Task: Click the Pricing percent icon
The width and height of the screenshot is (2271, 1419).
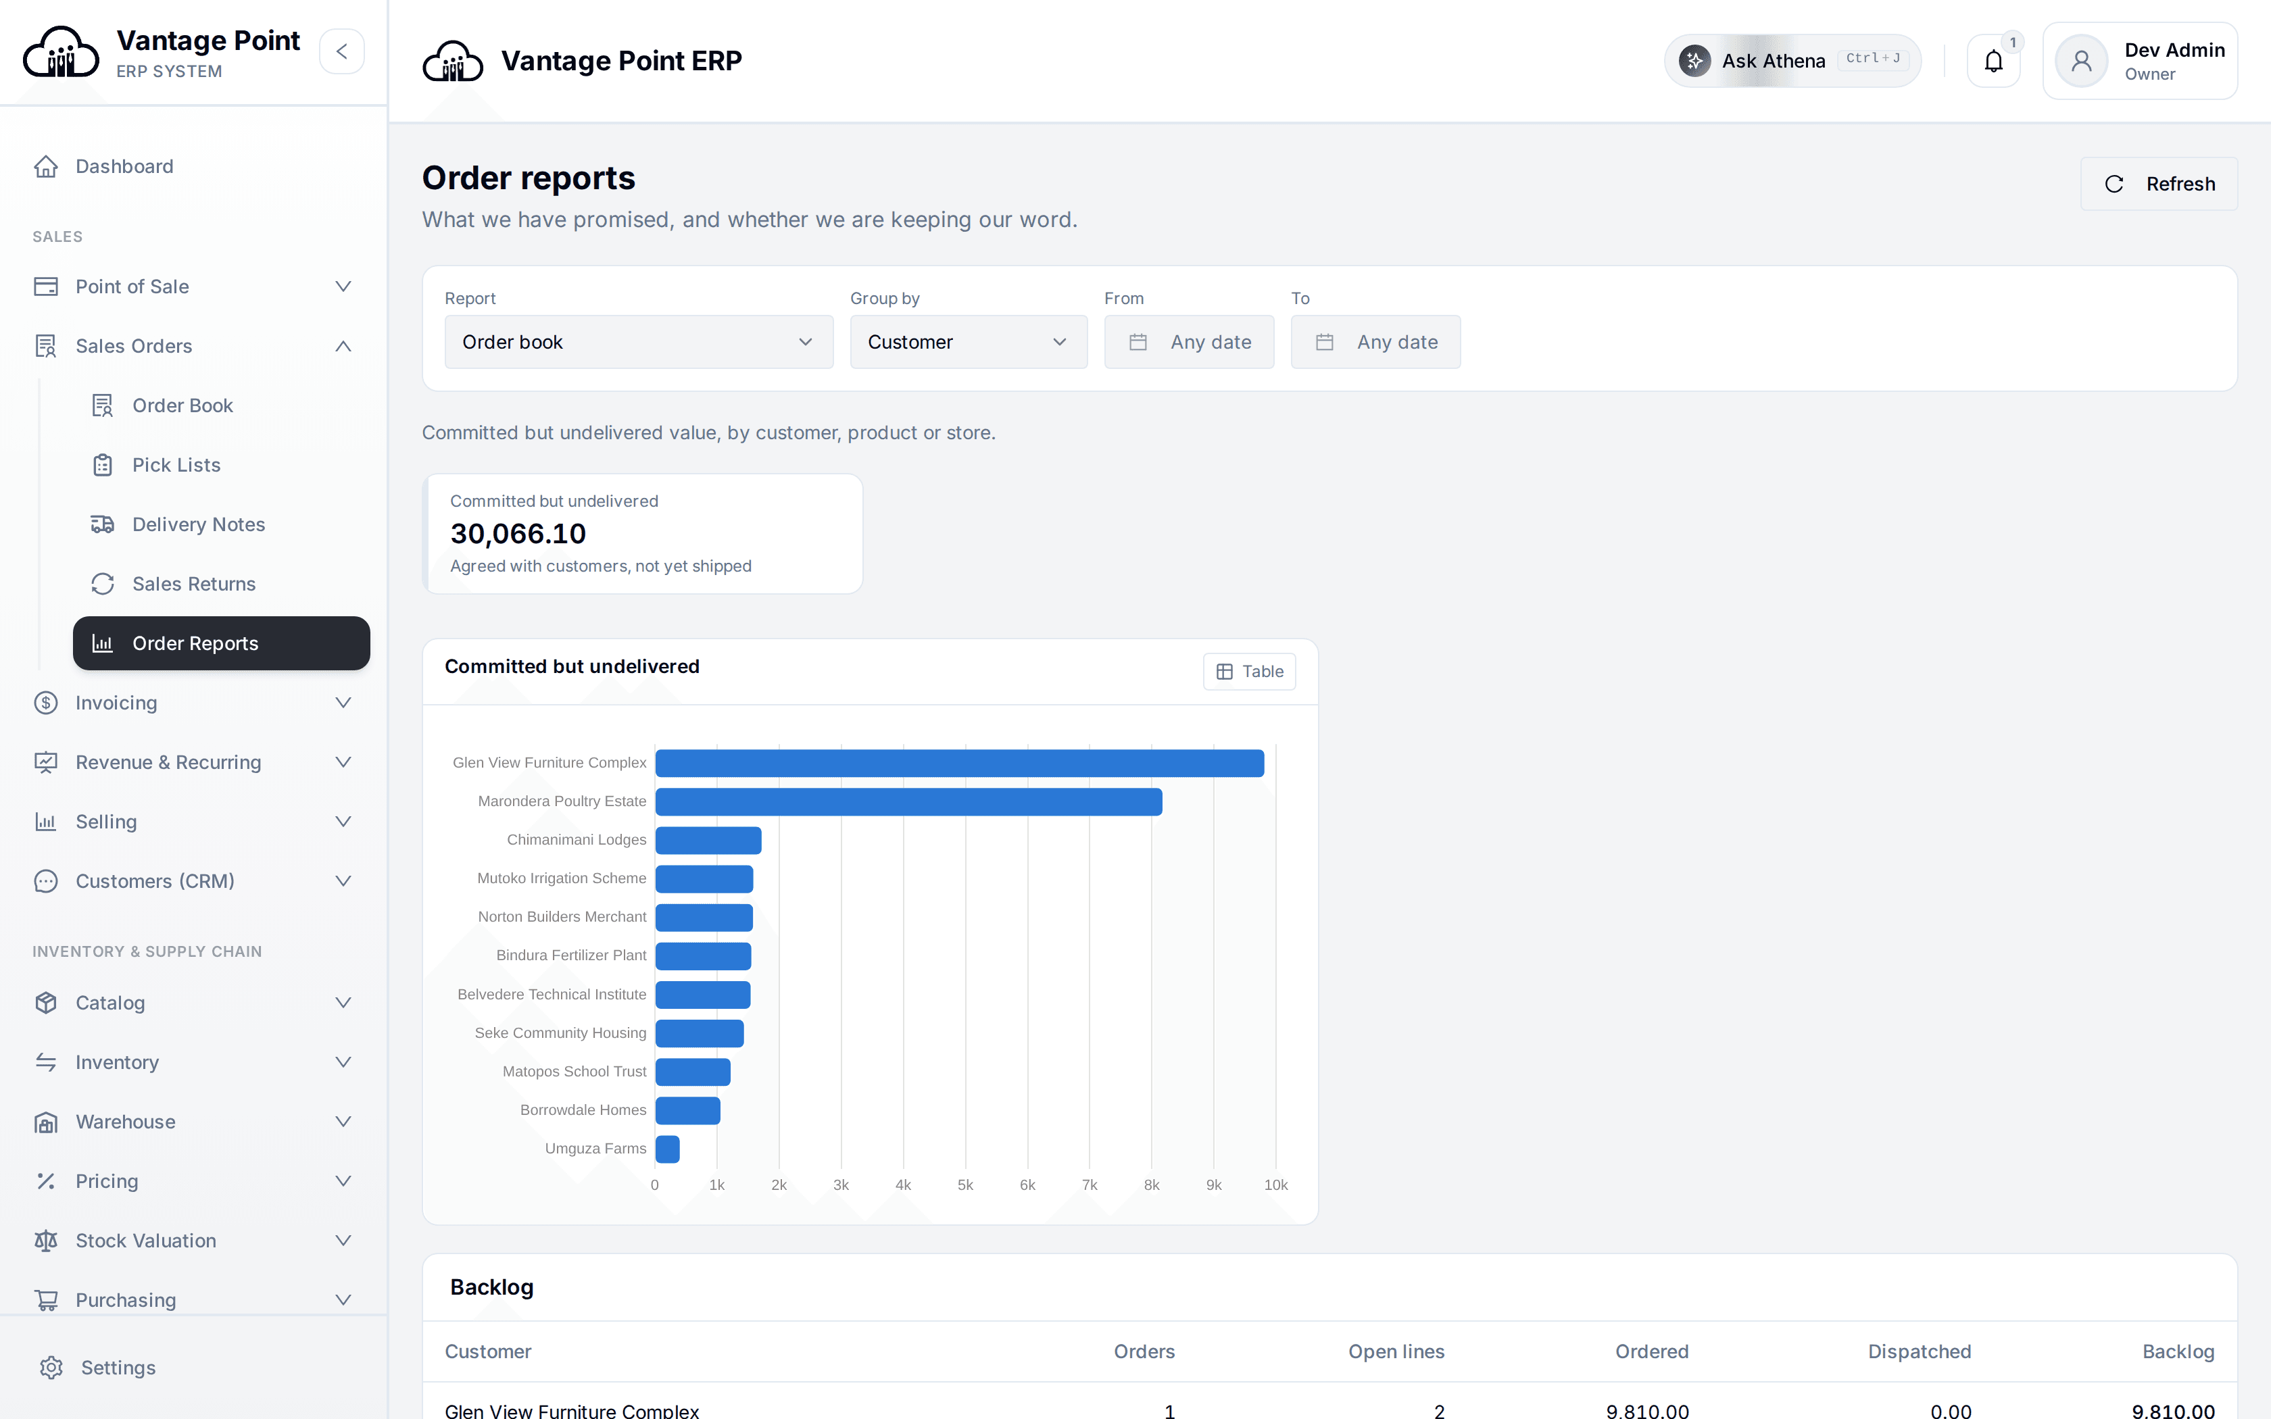Action: tap(46, 1182)
